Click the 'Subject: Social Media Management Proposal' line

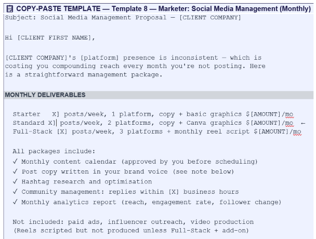pyautogui.click(x=123, y=18)
